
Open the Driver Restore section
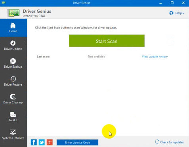[13, 81]
